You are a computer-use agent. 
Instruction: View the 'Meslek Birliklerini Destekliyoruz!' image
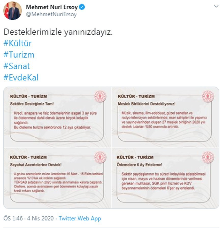click(x=165, y=117)
